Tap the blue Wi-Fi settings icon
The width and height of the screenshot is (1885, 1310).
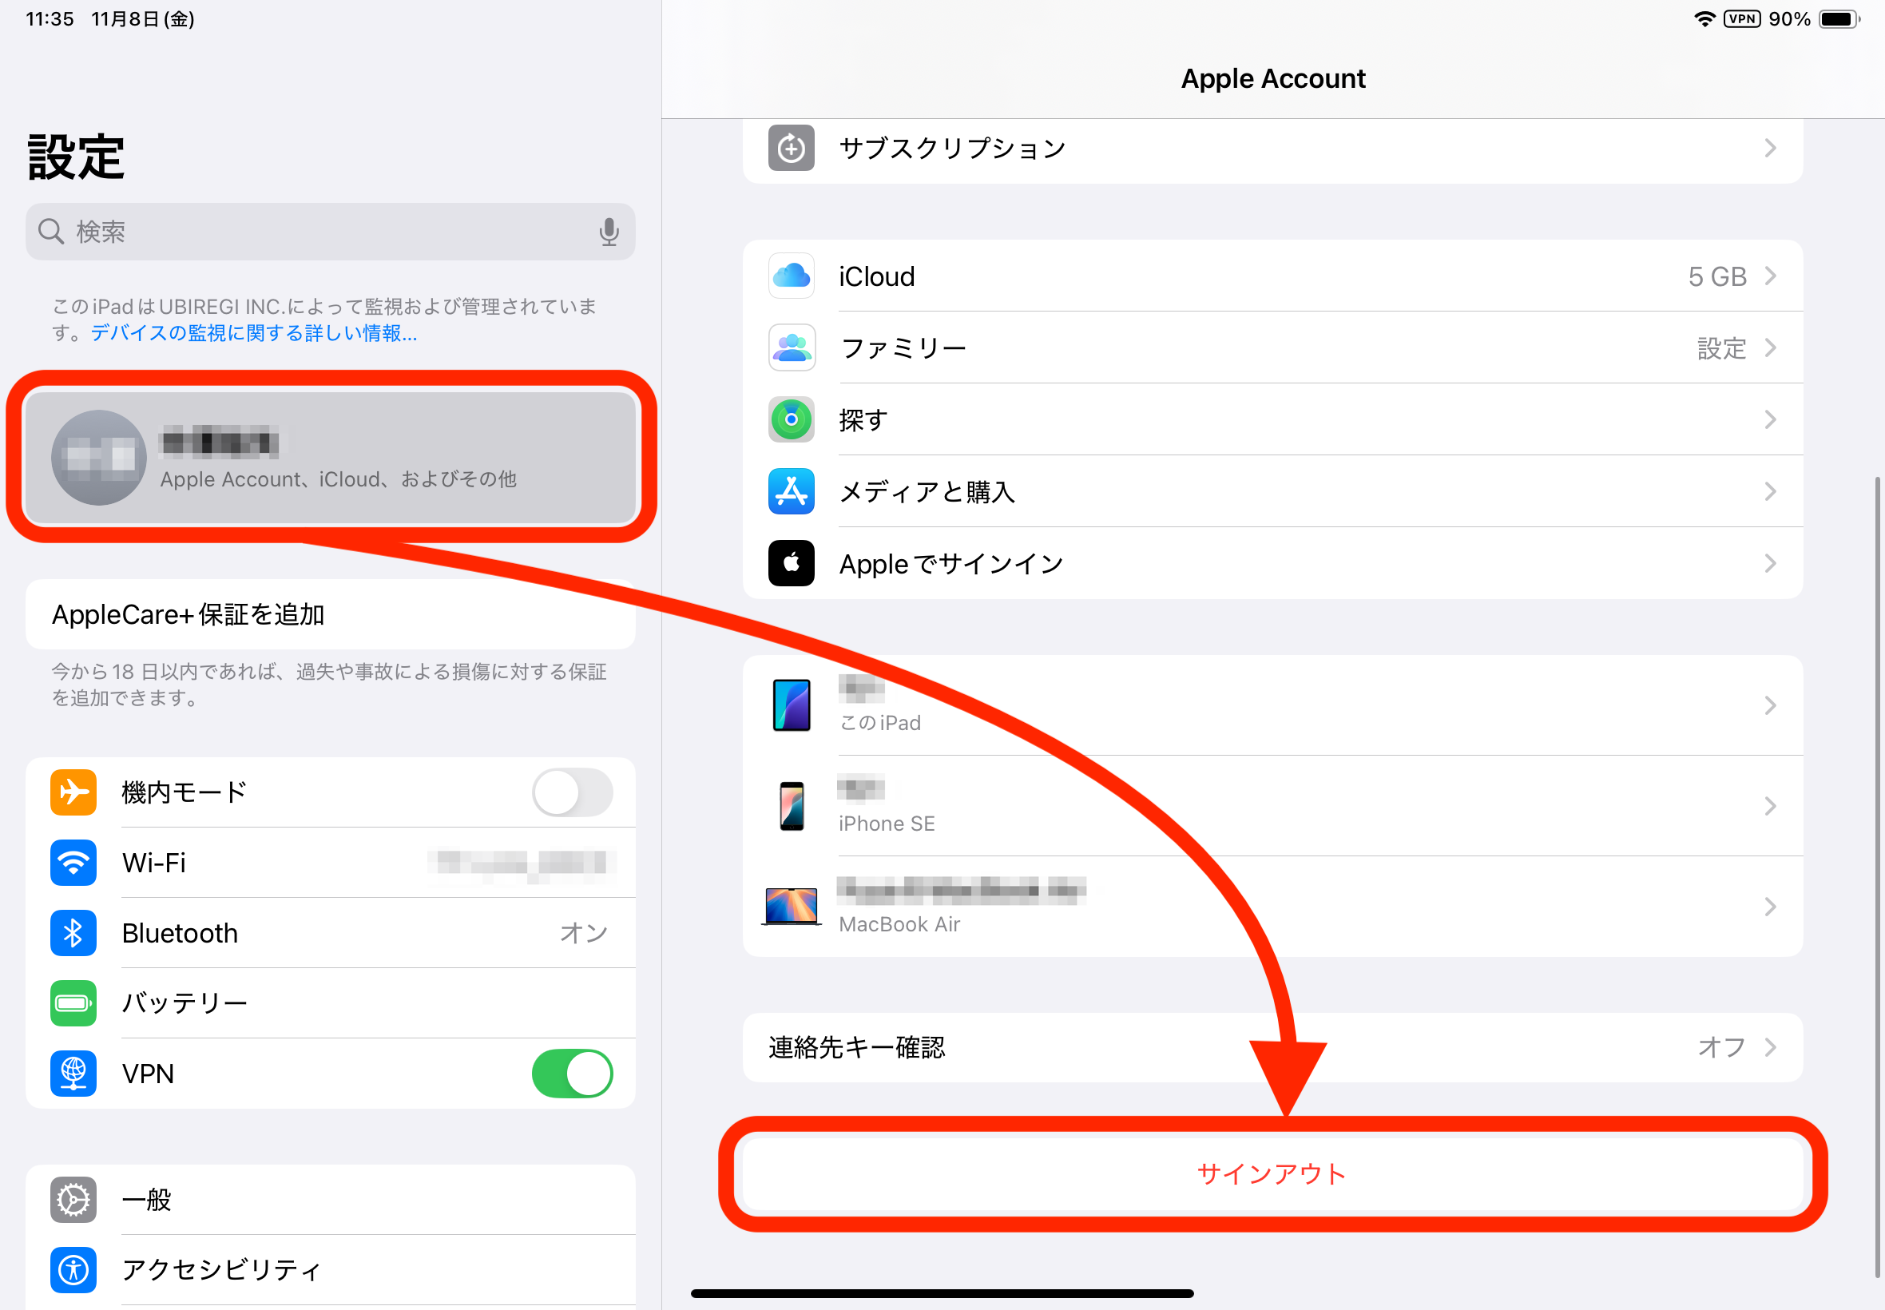73,863
